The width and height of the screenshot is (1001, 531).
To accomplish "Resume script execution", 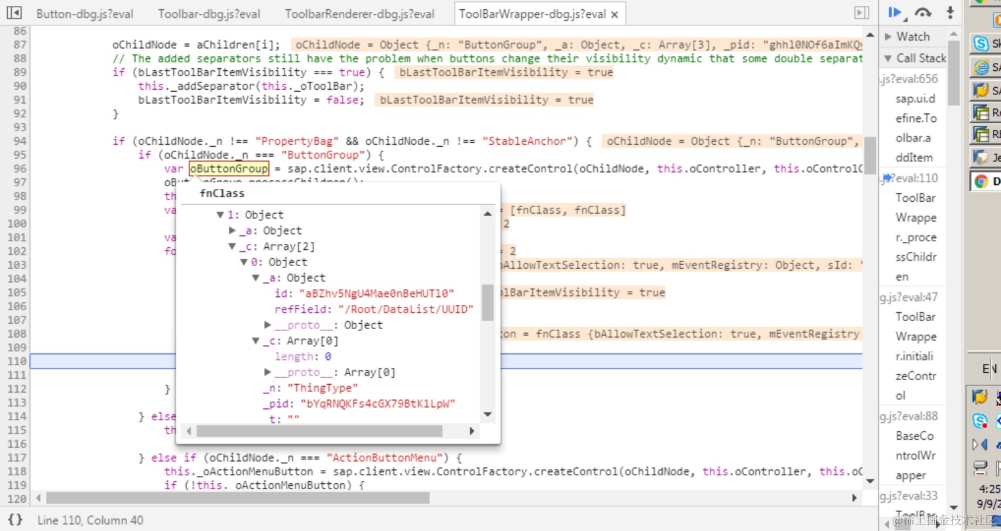I will [894, 12].
